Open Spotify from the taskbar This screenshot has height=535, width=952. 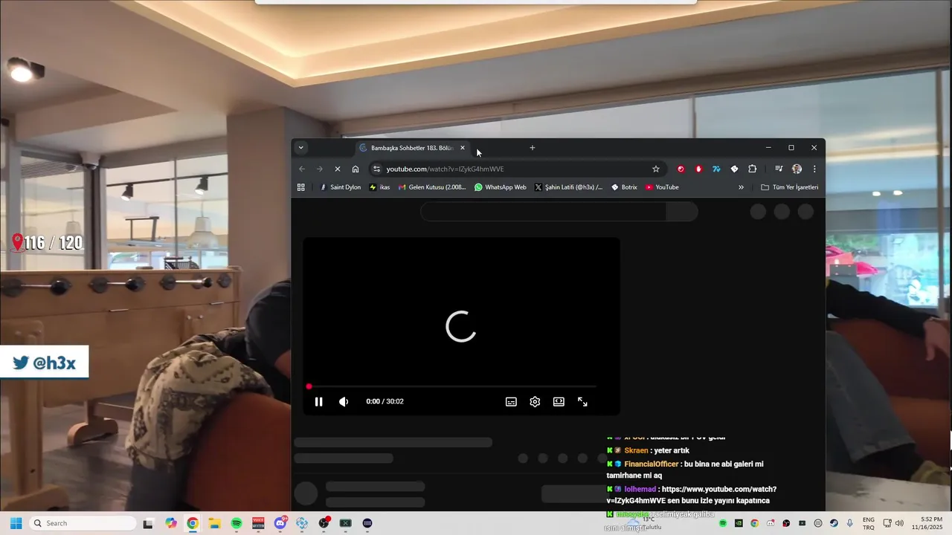[x=237, y=523]
